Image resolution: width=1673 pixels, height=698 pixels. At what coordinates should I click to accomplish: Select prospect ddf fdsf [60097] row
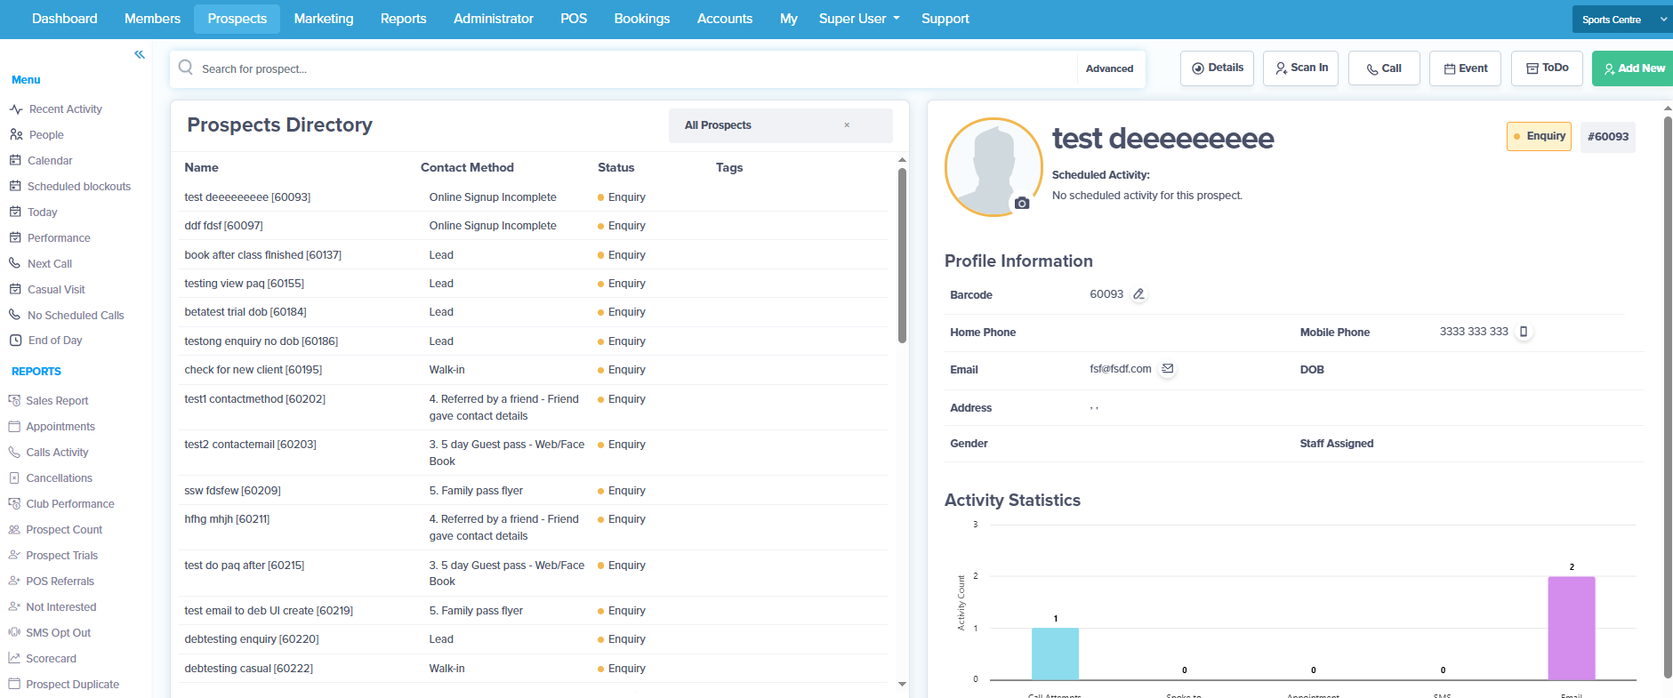(x=534, y=226)
